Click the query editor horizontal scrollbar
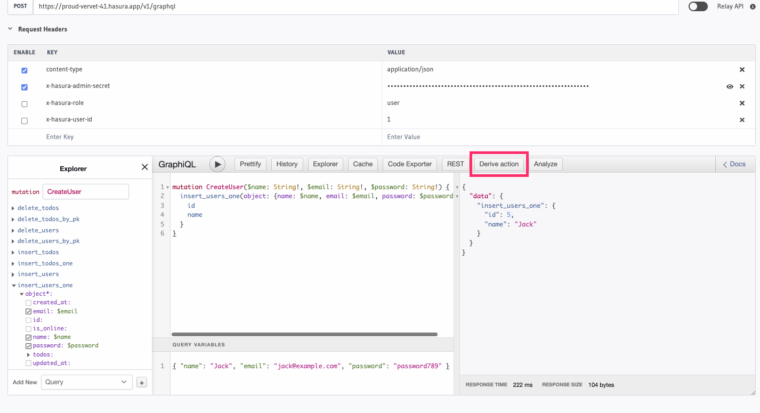Image resolution: width=760 pixels, height=413 pixels. coord(304,335)
